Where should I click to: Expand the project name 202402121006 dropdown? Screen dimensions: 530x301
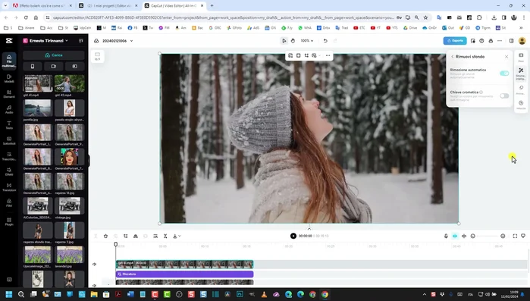(x=131, y=41)
